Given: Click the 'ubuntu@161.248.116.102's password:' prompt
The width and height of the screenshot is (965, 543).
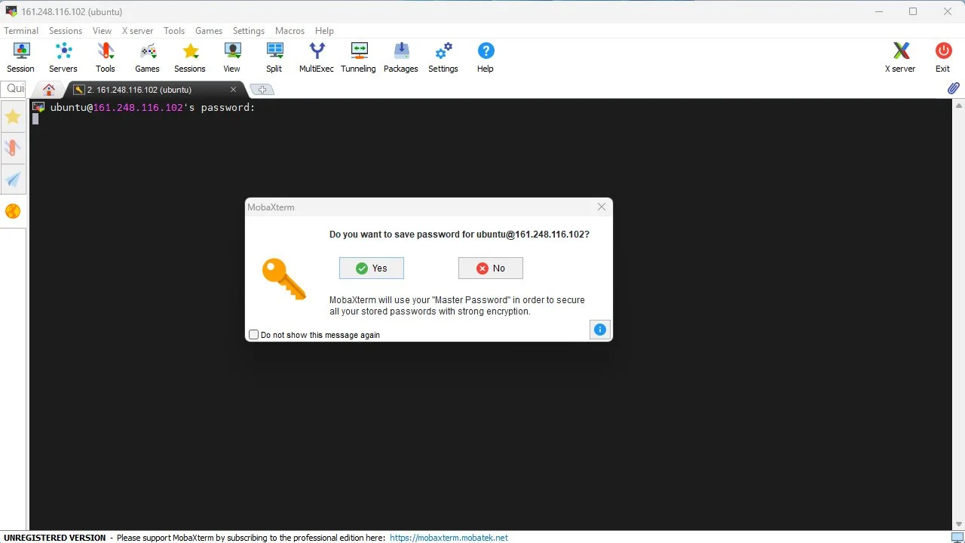Looking at the screenshot, I should click(x=153, y=108).
